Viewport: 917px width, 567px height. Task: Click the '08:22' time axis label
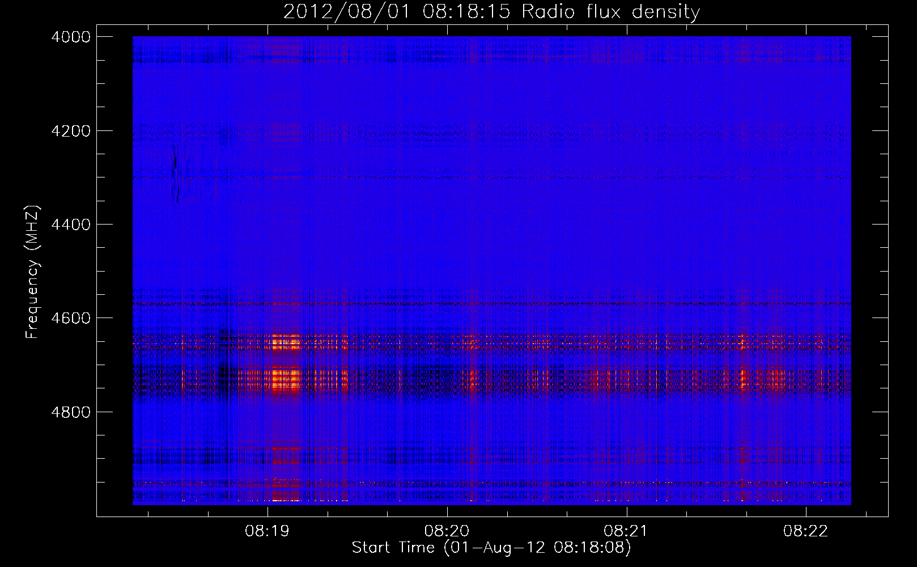805,531
